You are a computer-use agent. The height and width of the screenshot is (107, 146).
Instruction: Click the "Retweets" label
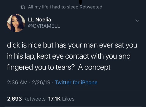34,99
